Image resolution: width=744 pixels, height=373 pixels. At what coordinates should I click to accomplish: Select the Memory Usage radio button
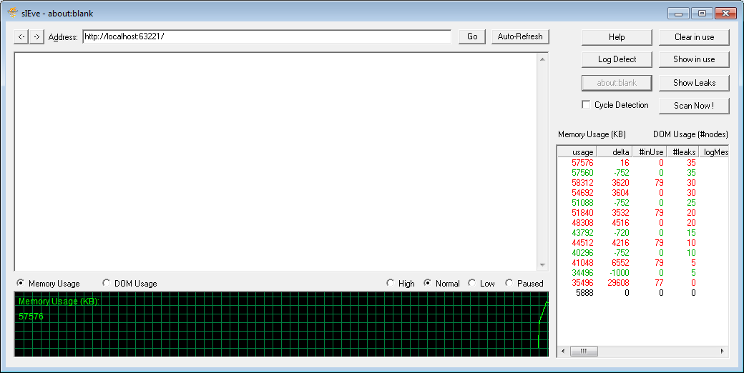click(21, 283)
